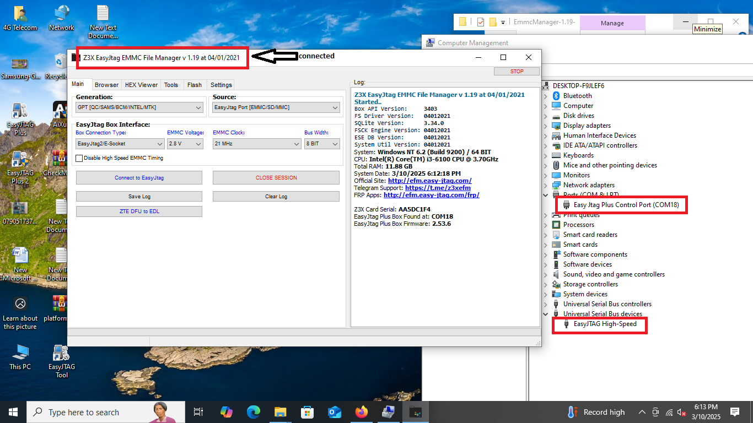The image size is (753, 423).
Task: Open the Box Connection Type dropdown
Action: 120,144
